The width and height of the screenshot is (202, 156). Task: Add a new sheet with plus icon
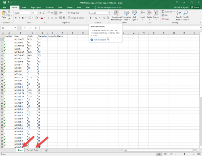(x=47, y=150)
